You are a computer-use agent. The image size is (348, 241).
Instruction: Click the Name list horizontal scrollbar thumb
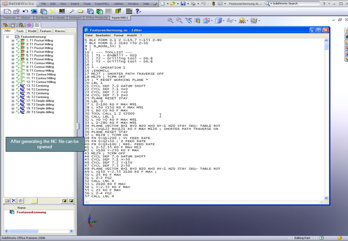click(23, 231)
